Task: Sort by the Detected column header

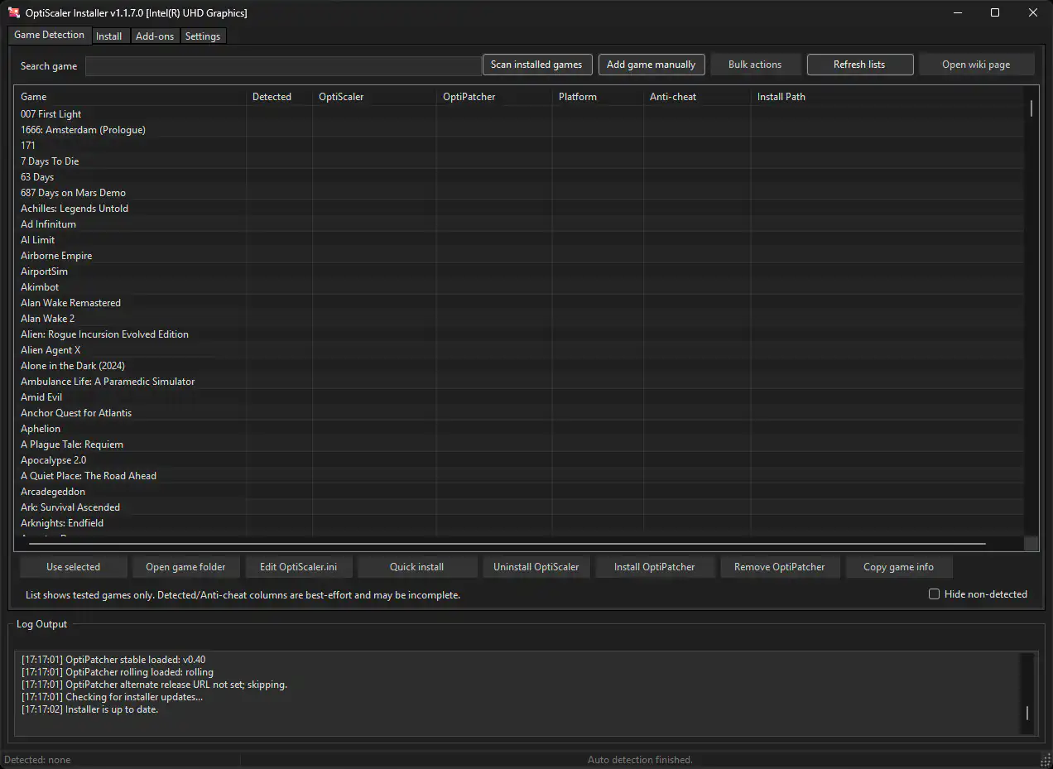Action: tap(279, 97)
